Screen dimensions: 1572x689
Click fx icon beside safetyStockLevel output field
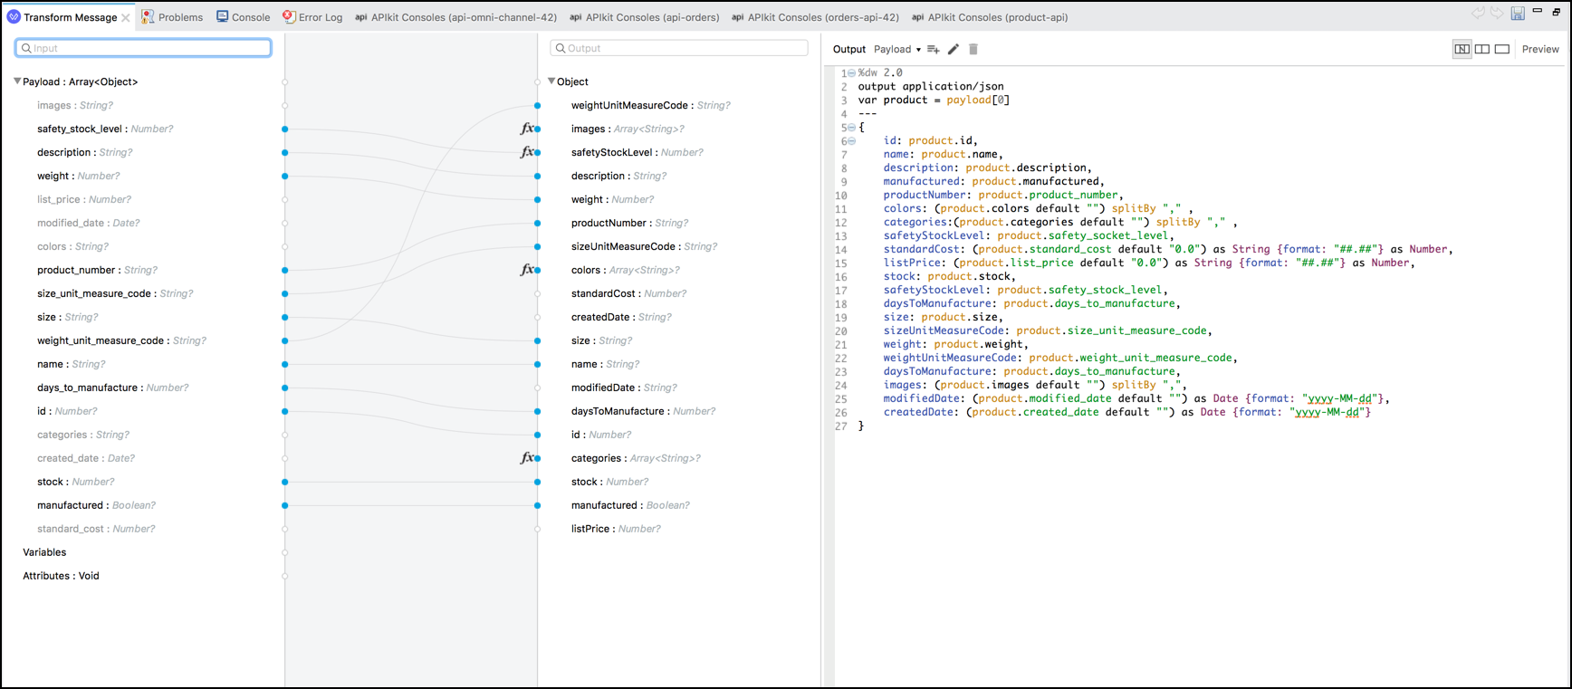(x=526, y=152)
